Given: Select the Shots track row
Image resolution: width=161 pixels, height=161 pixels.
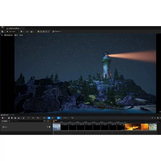Looking at the screenshot, I should click(26, 127).
